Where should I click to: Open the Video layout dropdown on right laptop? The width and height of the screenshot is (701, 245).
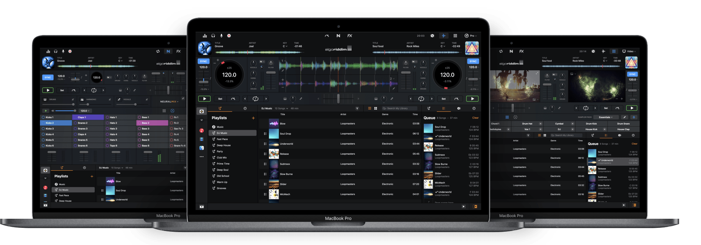tap(629, 51)
